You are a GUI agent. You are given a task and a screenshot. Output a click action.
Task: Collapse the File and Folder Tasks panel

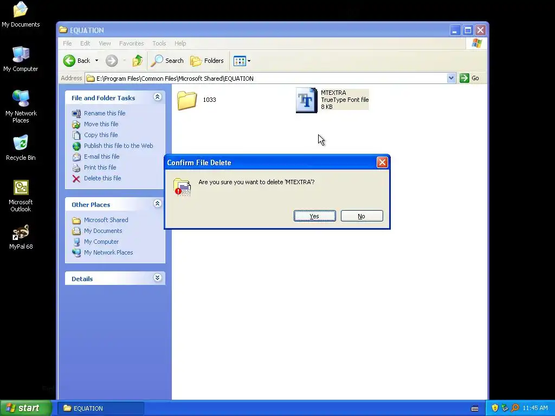158,97
